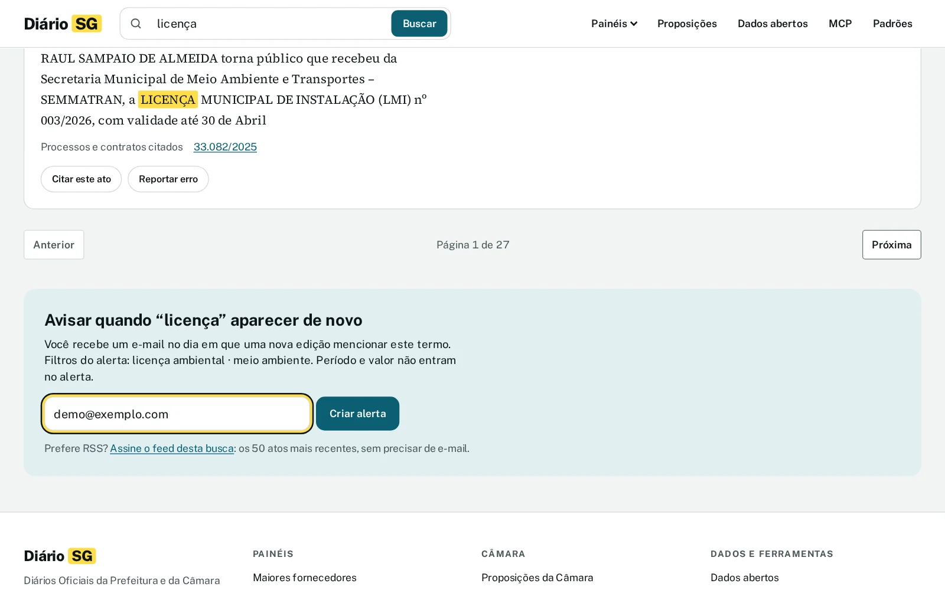Open the Proposições nav item
Screen dimensions: 945x590
click(x=687, y=24)
